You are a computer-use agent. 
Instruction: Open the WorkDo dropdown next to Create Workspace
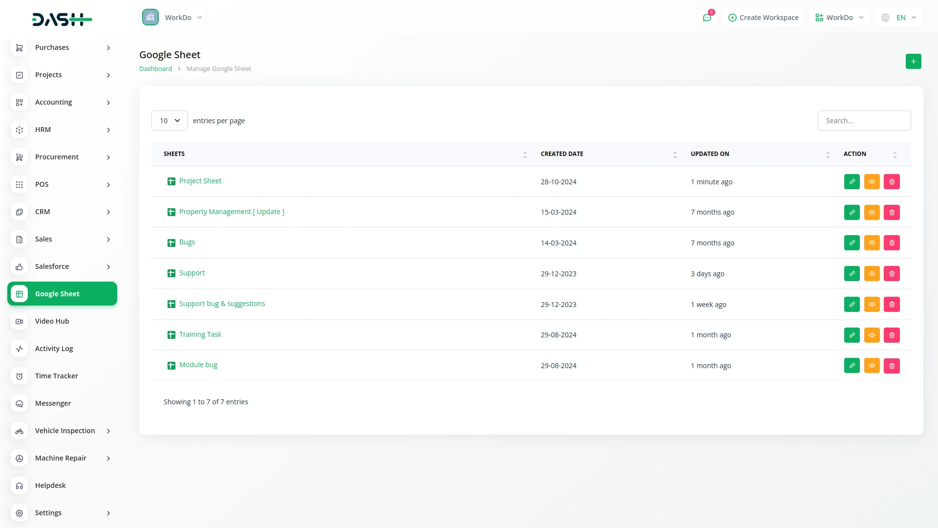pyautogui.click(x=840, y=18)
